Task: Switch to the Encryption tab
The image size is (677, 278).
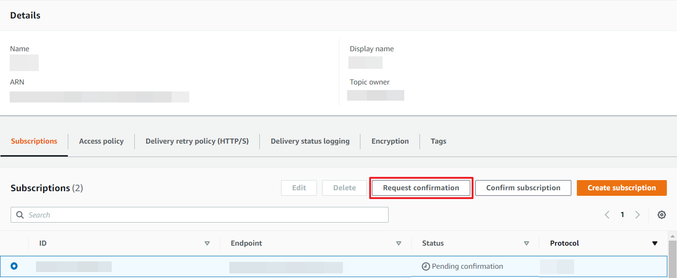Action: coord(390,141)
